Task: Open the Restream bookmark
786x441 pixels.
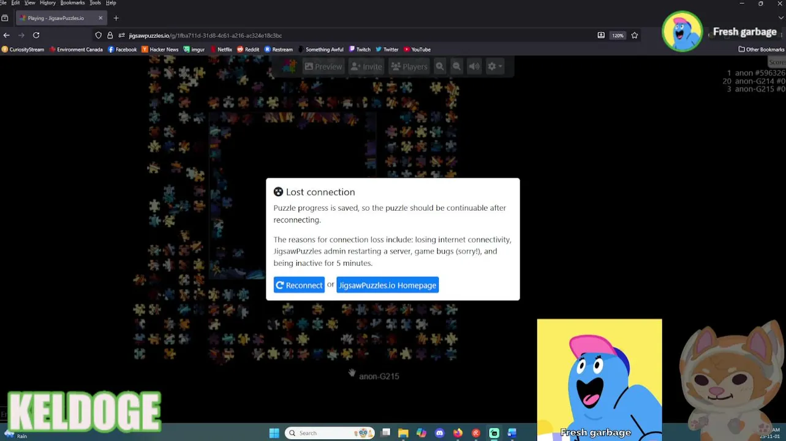Action: click(278, 50)
